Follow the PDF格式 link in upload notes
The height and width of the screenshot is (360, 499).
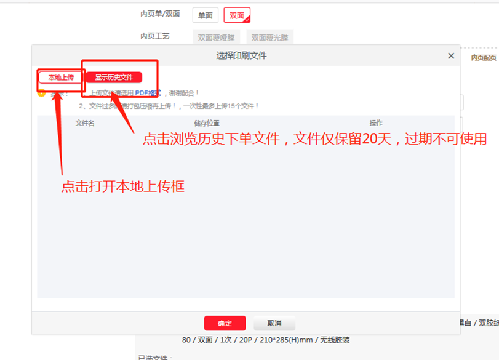click(148, 93)
